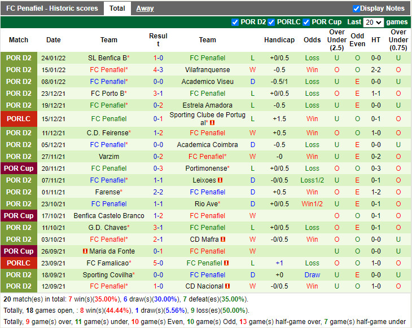Click red card icon before Maria da Fonte
The height and width of the screenshot is (328, 412).
pyautogui.click(x=85, y=251)
